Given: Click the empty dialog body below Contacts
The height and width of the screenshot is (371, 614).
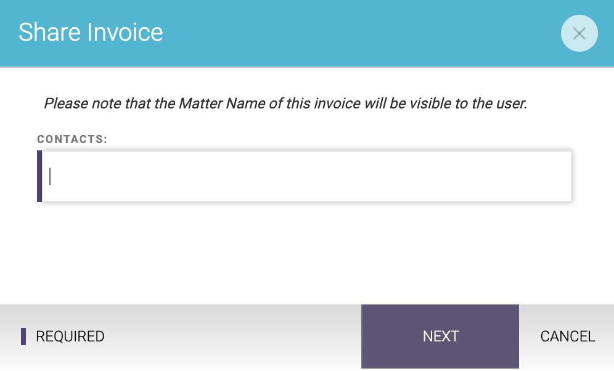Looking at the screenshot, I should click(x=306, y=253).
